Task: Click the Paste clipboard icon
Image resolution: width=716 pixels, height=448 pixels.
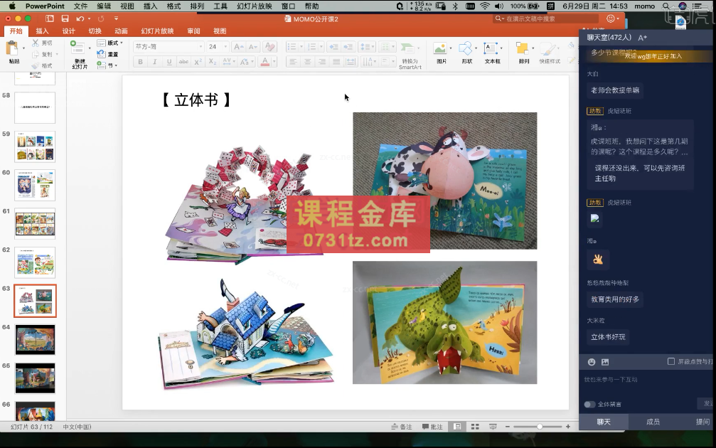Action: click(12, 48)
